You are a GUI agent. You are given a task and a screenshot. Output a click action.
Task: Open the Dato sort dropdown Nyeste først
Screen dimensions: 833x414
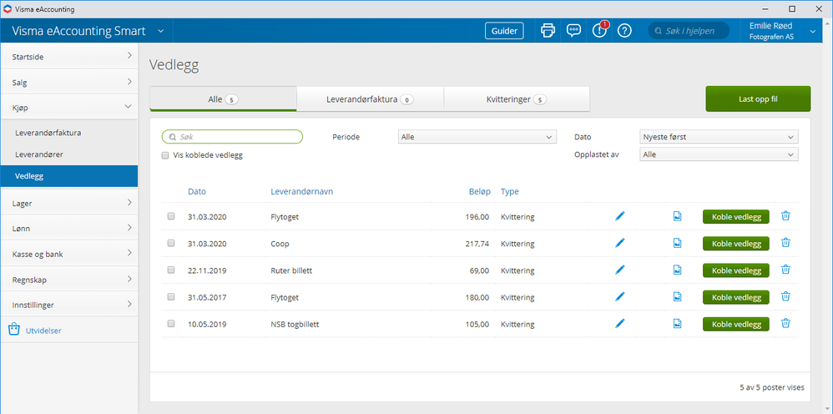[x=719, y=137]
